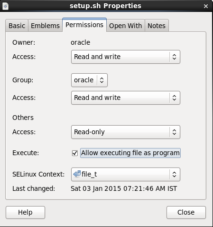Click the arrow icon in SELinux Context
Screen dimensions: 213x227
(77, 174)
